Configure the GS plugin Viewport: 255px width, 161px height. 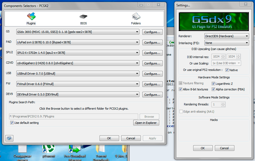[x=152, y=32]
